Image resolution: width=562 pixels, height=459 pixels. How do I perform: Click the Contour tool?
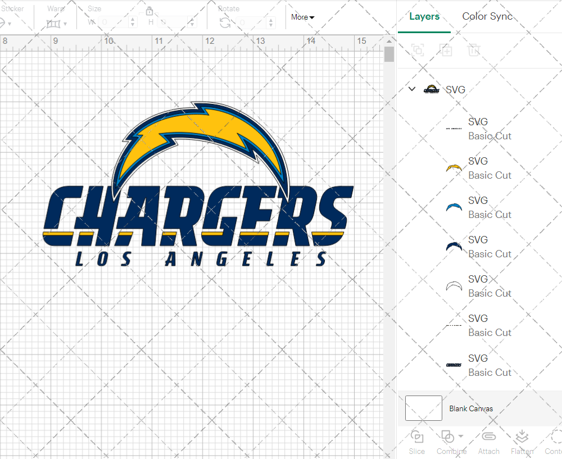click(x=554, y=442)
